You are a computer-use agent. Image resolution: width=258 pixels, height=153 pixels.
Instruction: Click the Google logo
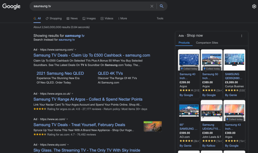(x=11, y=6)
